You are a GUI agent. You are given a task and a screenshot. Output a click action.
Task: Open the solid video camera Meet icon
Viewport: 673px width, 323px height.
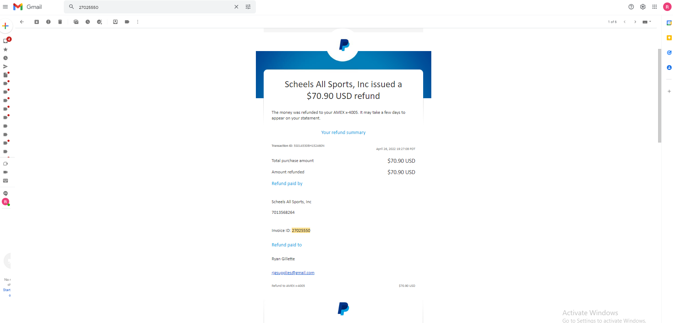coord(5,172)
